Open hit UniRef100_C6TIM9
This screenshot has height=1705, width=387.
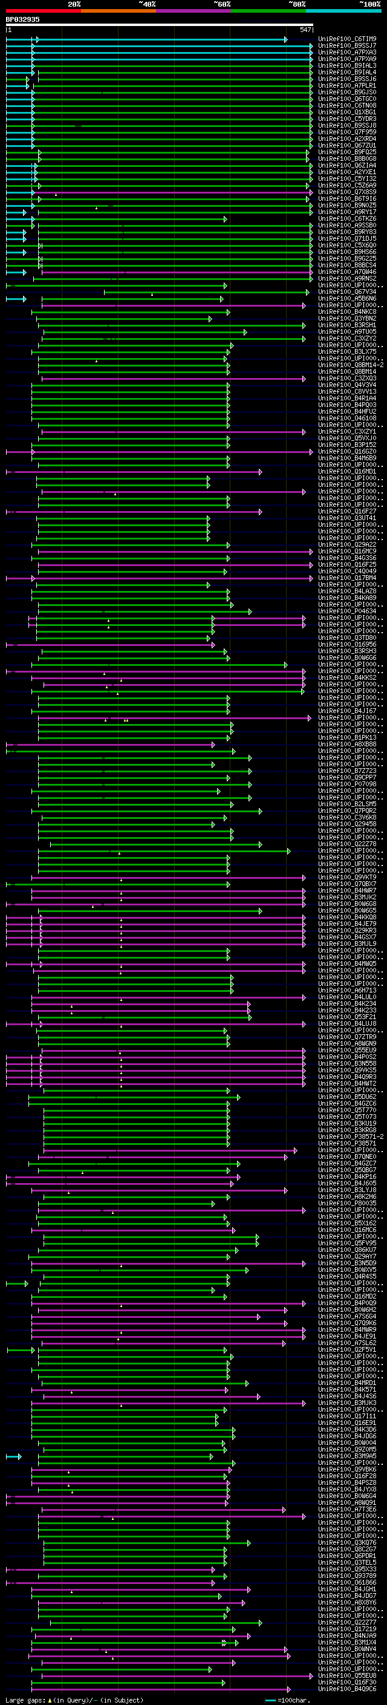(x=347, y=39)
